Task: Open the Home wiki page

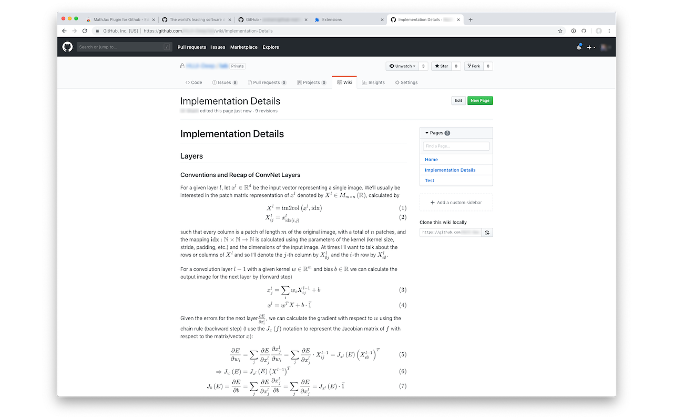Action: click(431, 160)
